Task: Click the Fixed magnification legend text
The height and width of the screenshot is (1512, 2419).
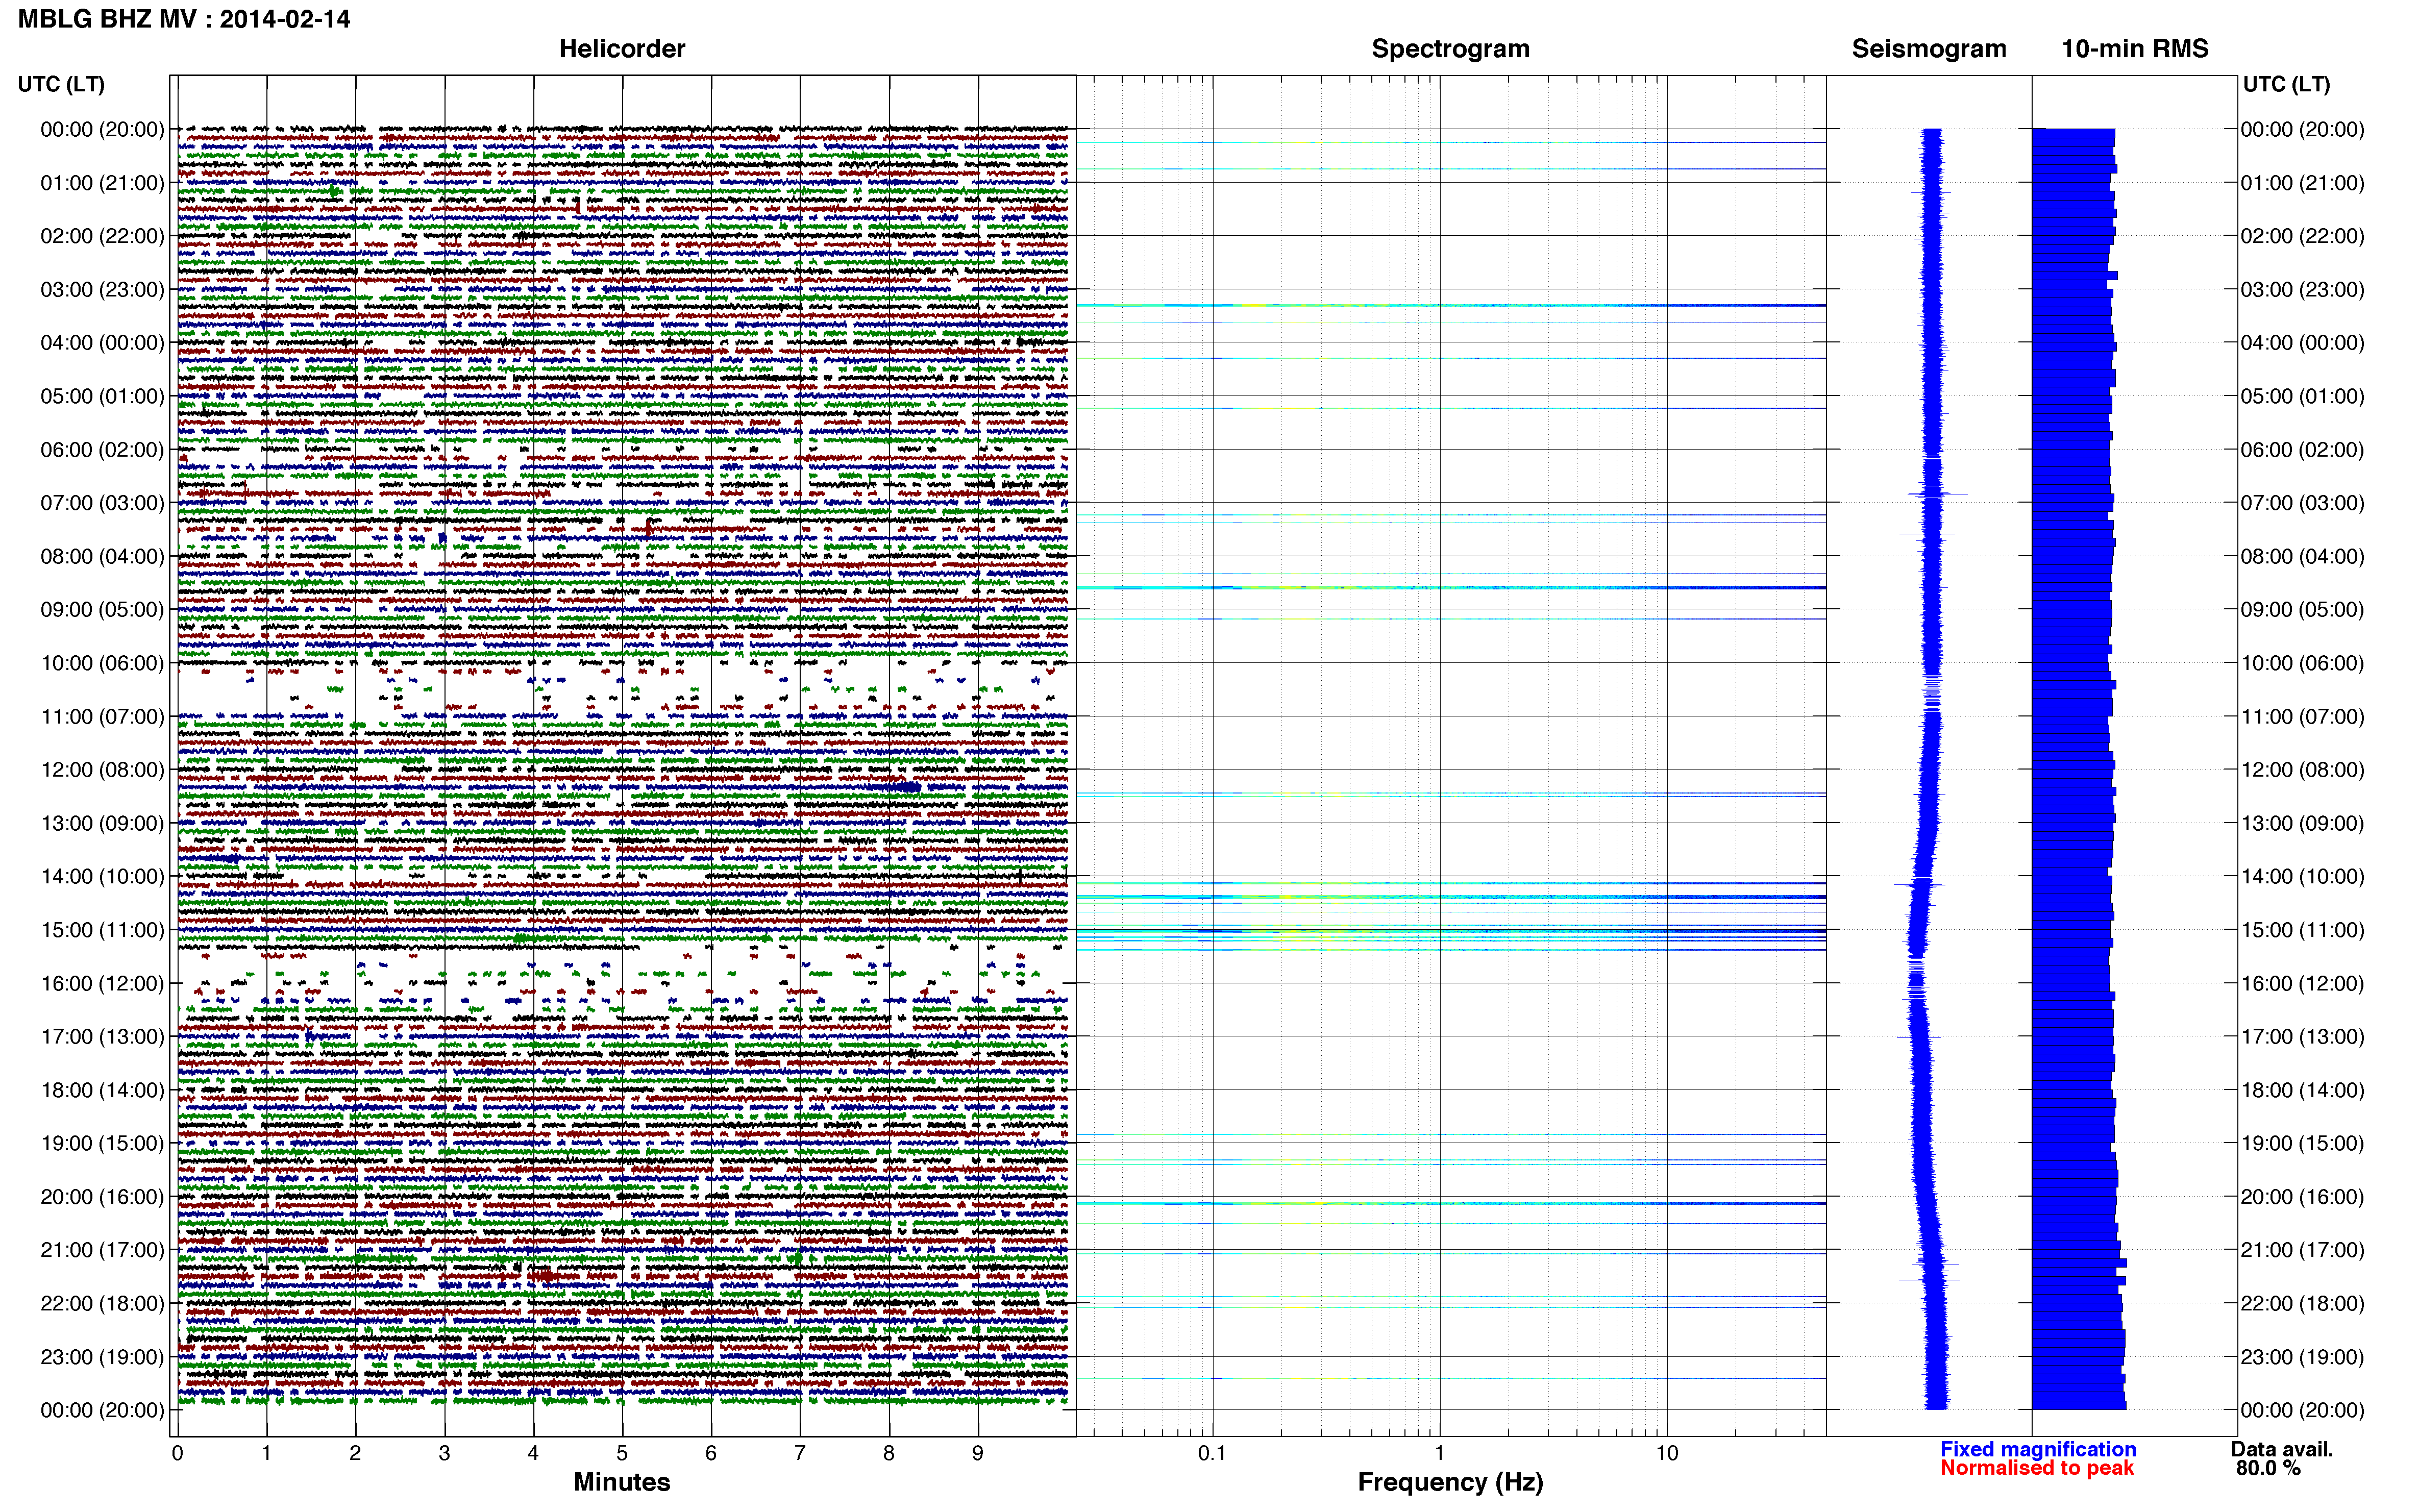Action: [x=2038, y=1449]
